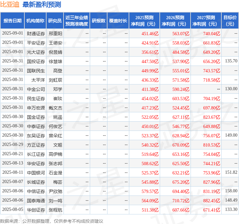The image size is (239, 224).
Task: Select target price 135.70
Action: [x=231, y=61]
